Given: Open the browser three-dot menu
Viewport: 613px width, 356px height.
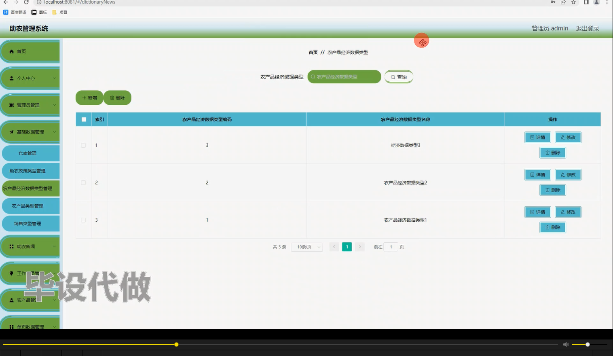Looking at the screenshot, I should click(607, 2).
